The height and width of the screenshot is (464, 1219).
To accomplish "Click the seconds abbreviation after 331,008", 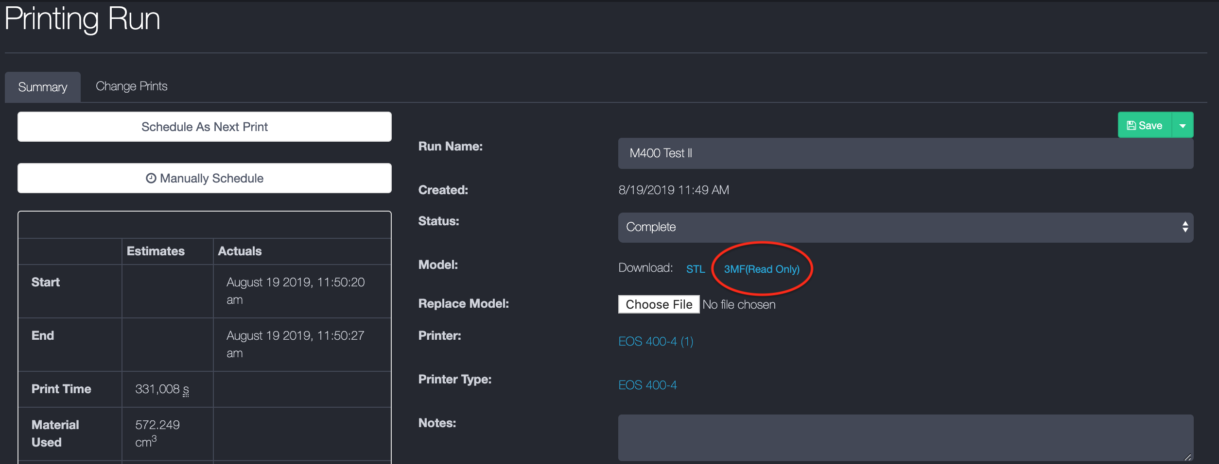I will (186, 390).
